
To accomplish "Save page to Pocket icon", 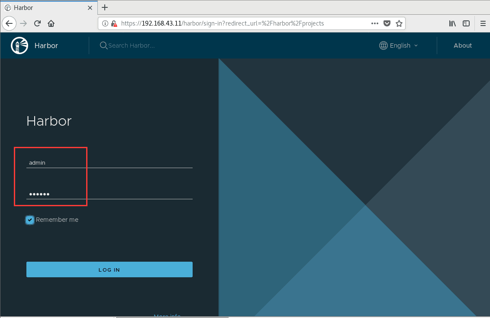I will pos(387,23).
